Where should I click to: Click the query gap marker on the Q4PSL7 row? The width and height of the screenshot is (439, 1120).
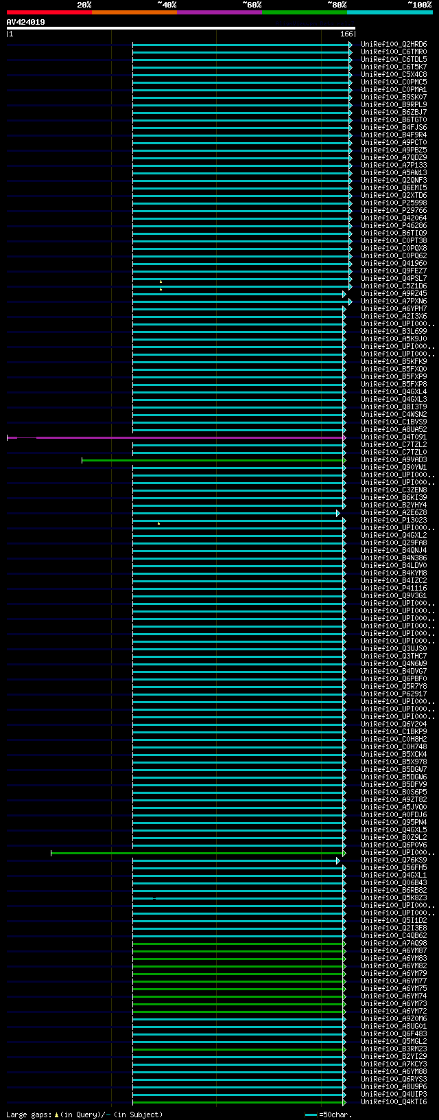(x=161, y=282)
